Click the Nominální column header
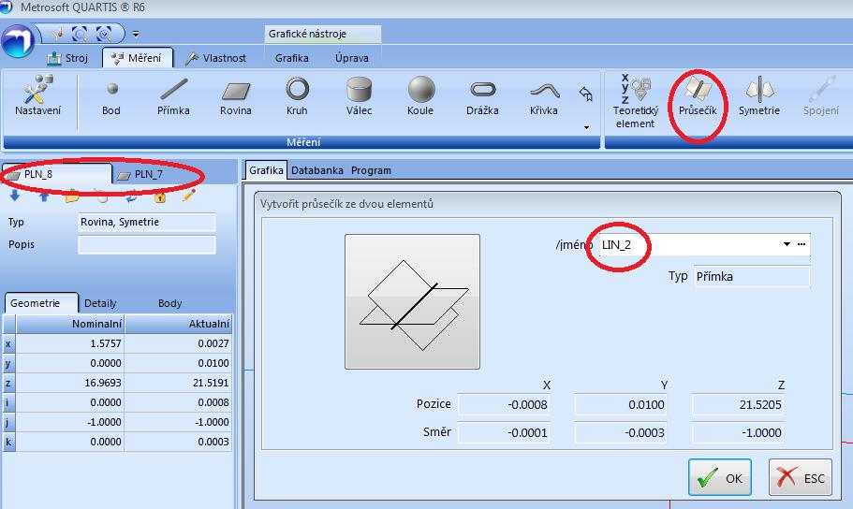853x509 pixels. point(70,324)
